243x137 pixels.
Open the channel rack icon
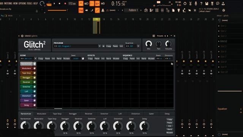coord(157,10)
